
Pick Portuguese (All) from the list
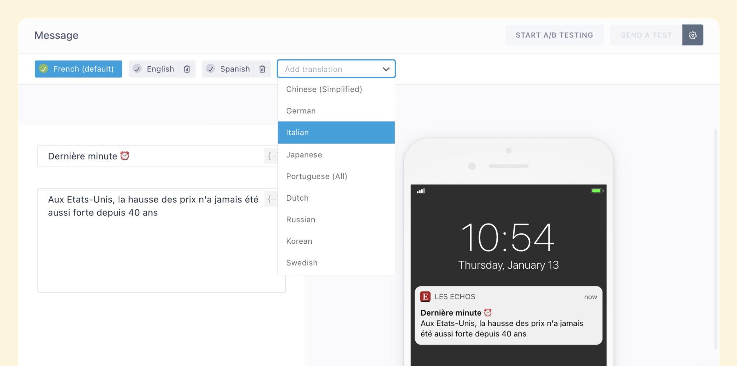tap(336, 176)
